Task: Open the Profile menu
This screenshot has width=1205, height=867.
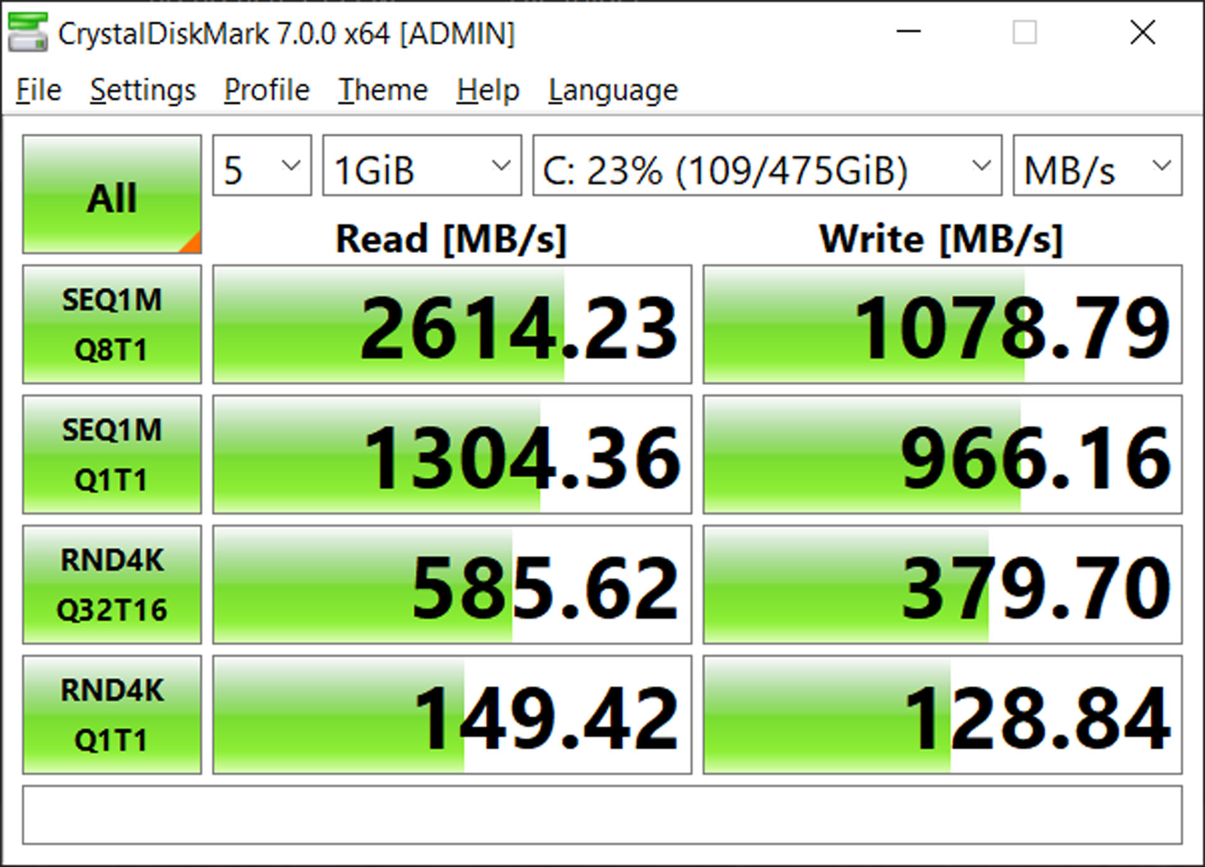Action: click(x=267, y=90)
